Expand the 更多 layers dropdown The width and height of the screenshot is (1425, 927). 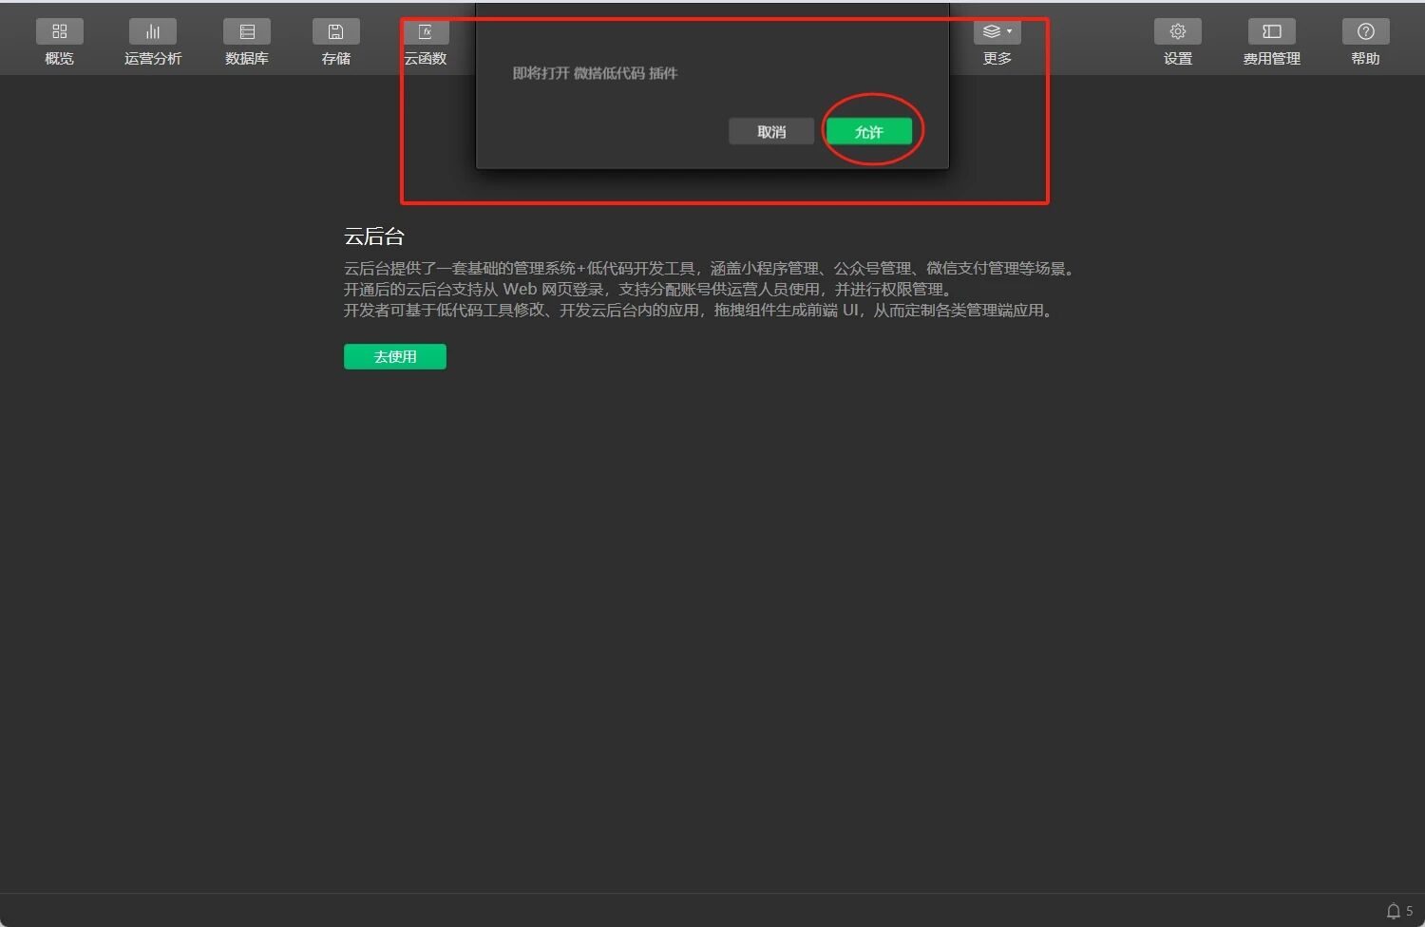997,31
